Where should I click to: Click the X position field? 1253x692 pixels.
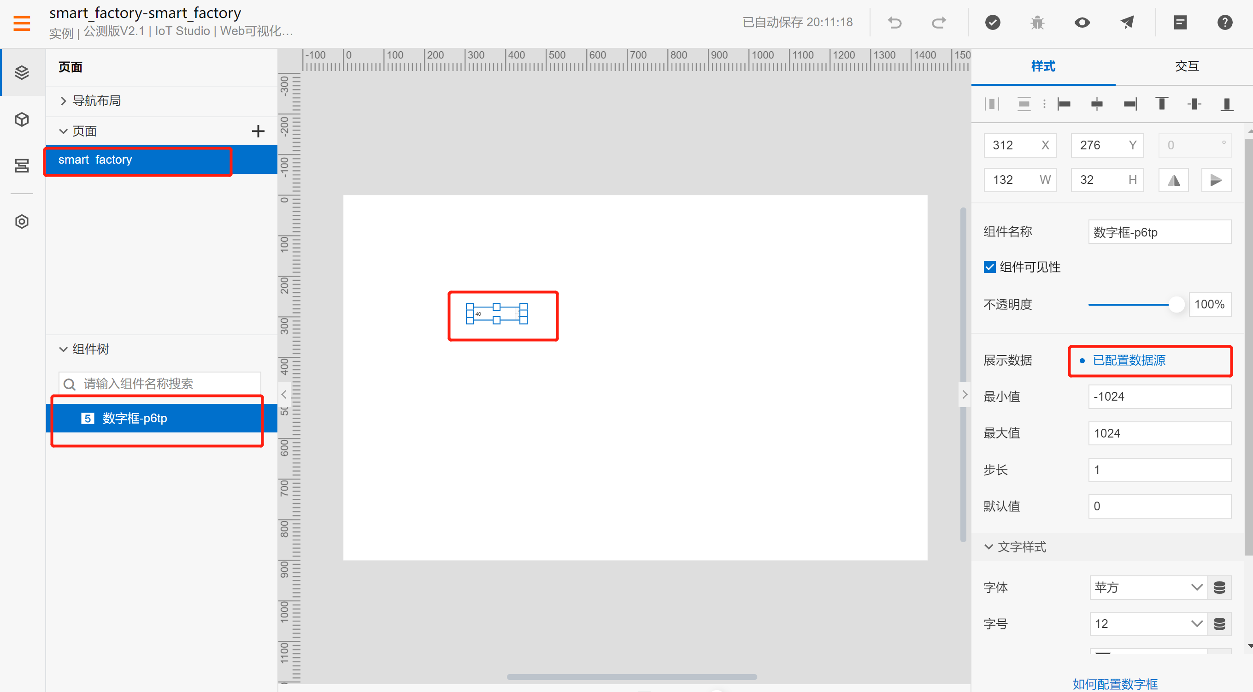[x=1020, y=146]
